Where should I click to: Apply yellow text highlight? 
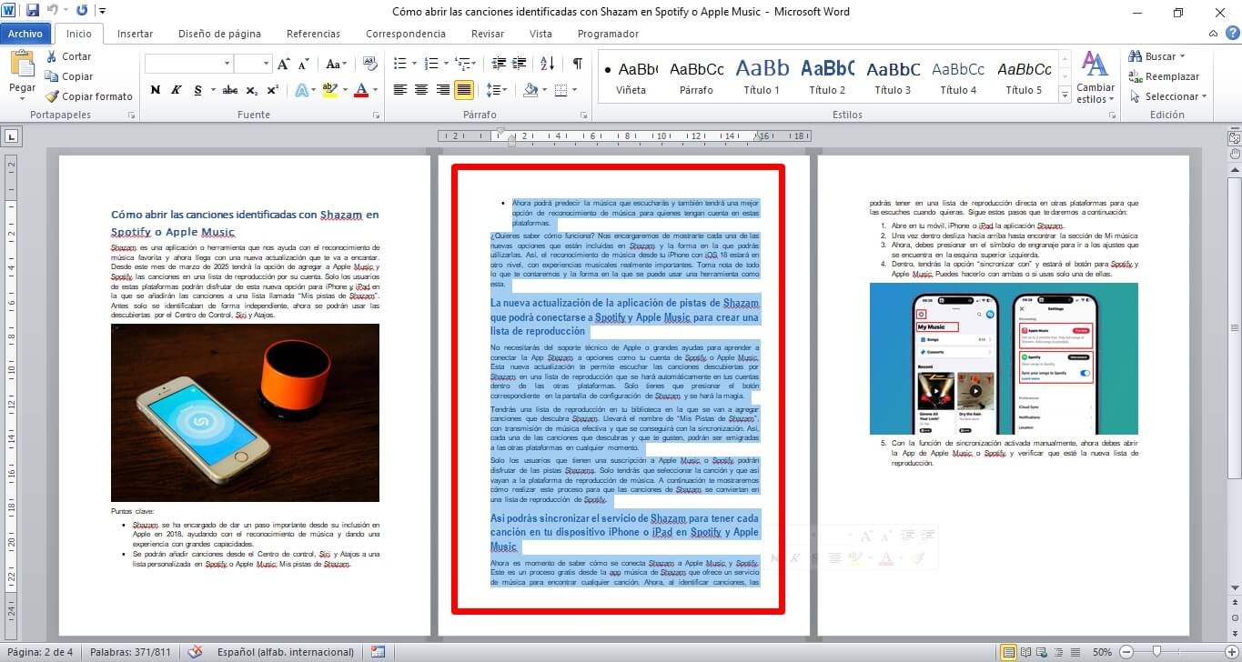328,90
